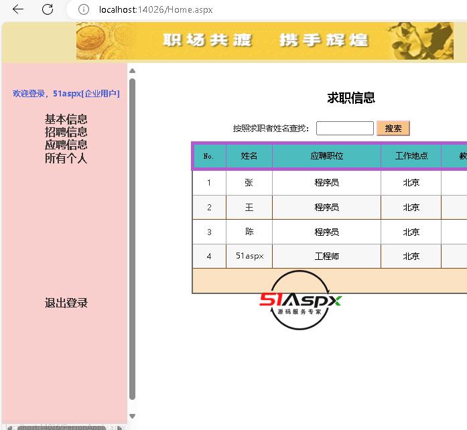Click the address bar URL text
The height and width of the screenshot is (430, 467).
[155, 9]
